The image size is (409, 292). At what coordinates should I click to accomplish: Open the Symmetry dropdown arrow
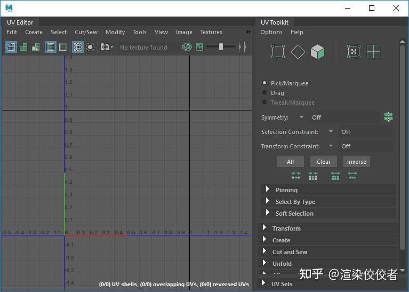click(x=301, y=117)
